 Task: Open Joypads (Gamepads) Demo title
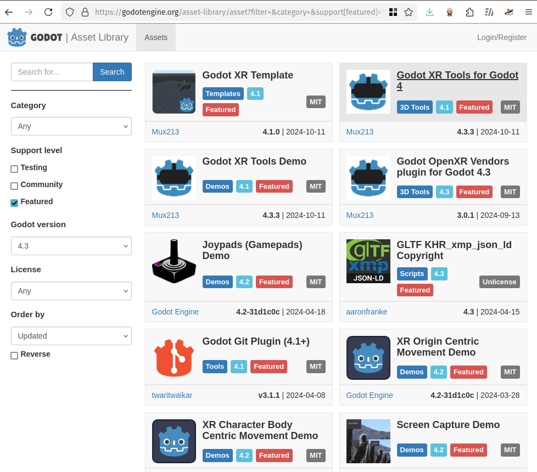pos(253,250)
